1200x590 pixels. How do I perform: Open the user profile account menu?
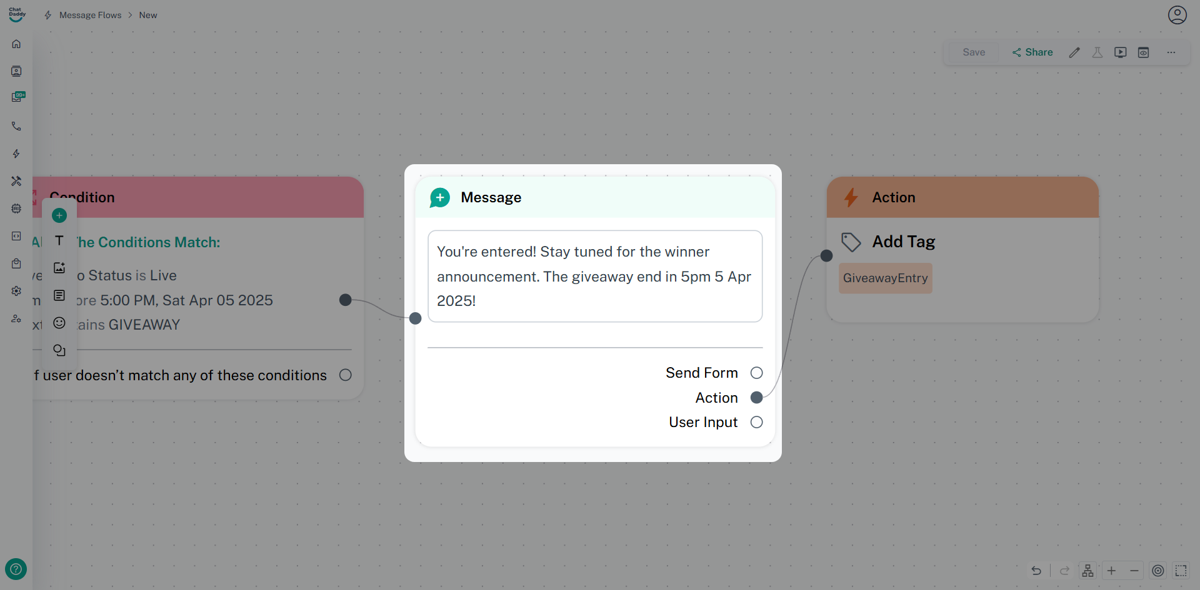(1177, 15)
